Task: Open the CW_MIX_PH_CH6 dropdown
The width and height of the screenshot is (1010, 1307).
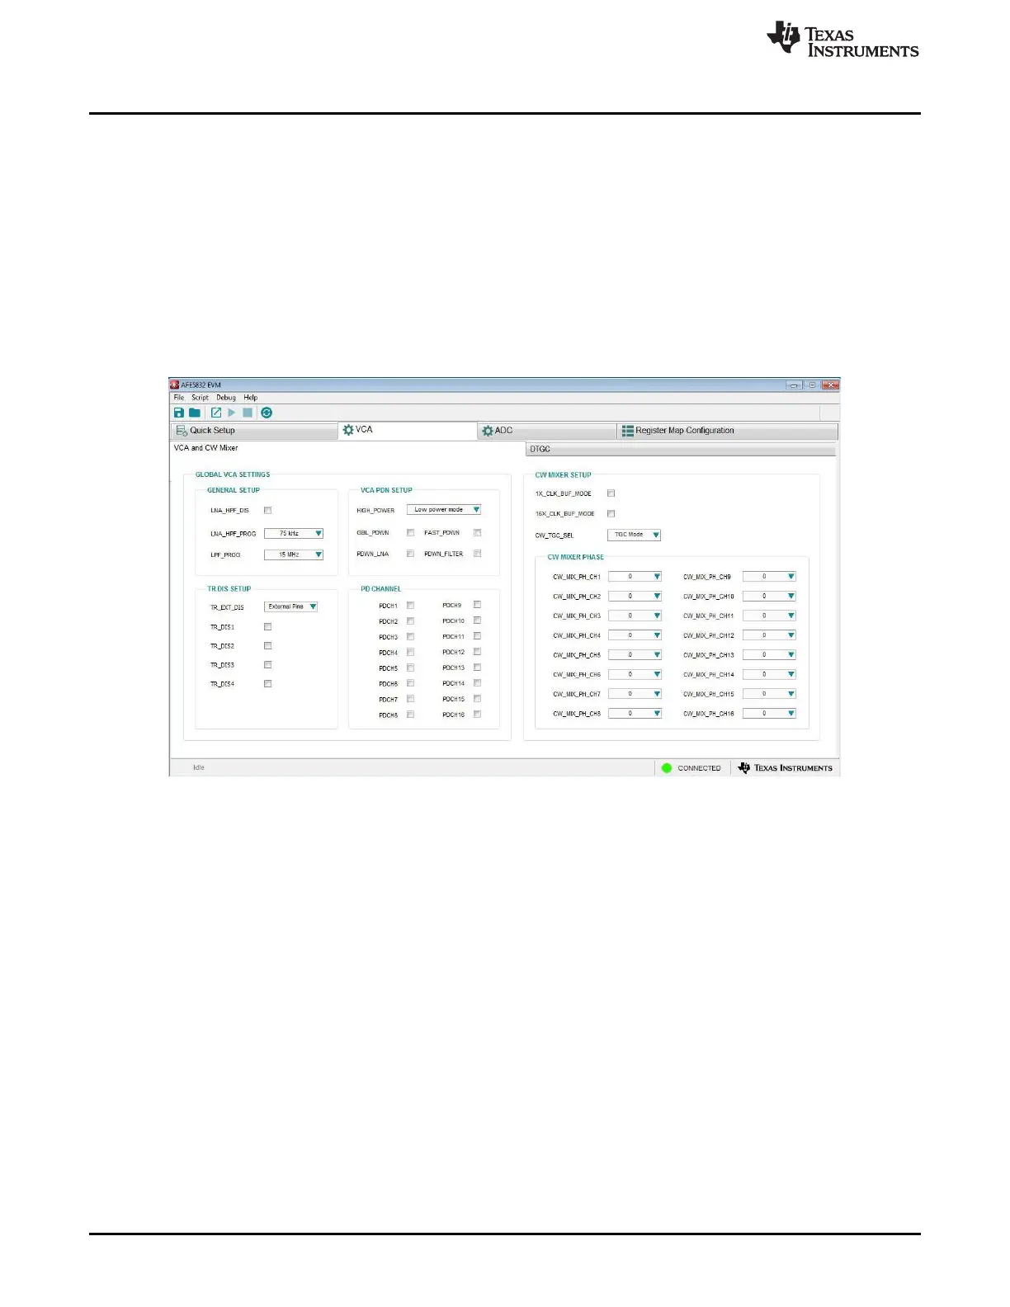Action: [x=635, y=675]
